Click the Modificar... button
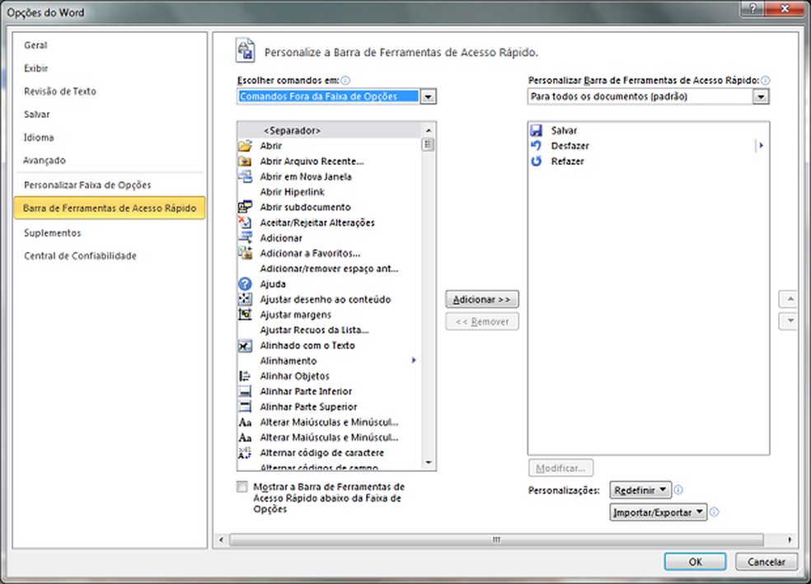811x584 pixels. point(560,468)
